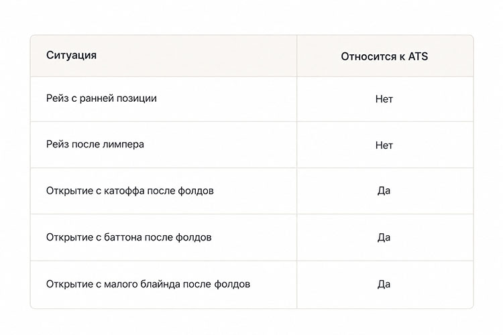Viewport: 503px width, 335px height.
Task: Click the 'Ситуация' column header
Action: [x=71, y=55]
